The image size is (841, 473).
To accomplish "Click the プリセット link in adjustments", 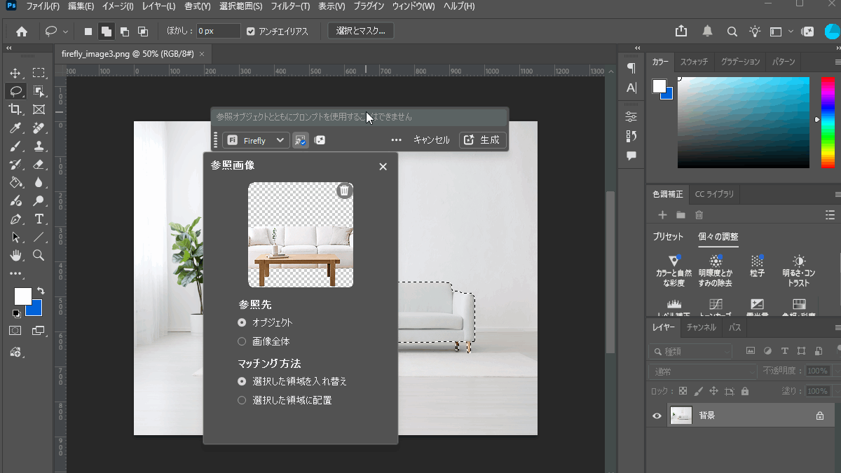I will click(x=668, y=237).
